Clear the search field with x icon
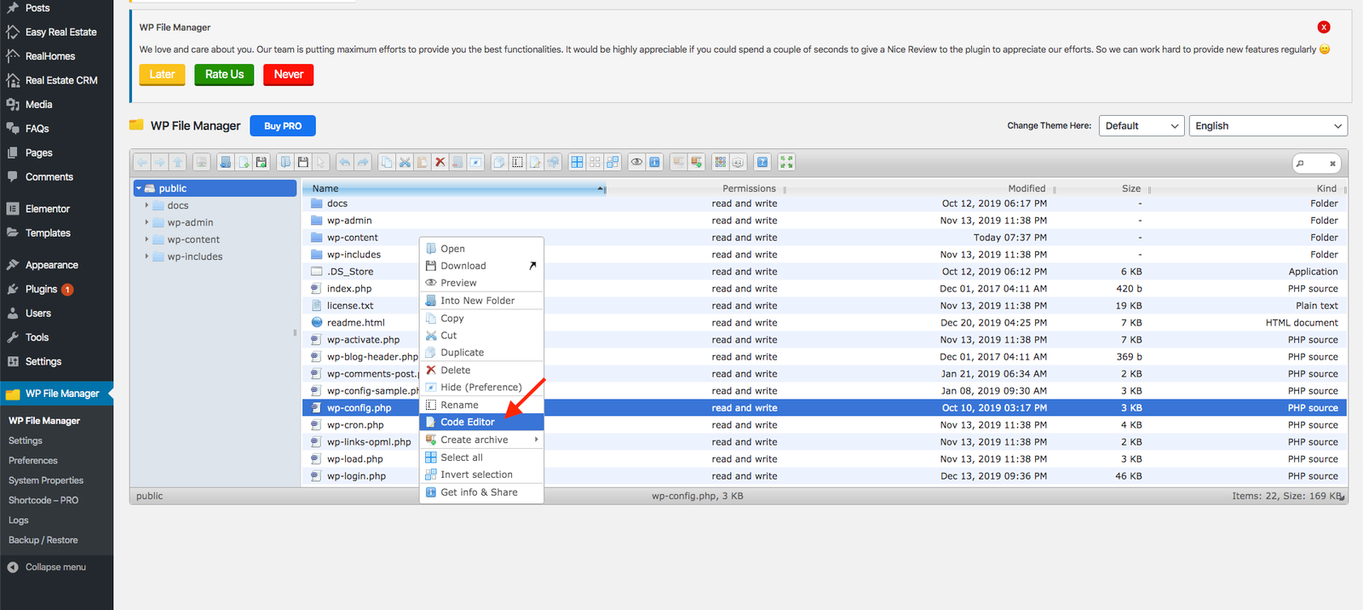Screen dimensions: 1363x610 (x=1332, y=164)
